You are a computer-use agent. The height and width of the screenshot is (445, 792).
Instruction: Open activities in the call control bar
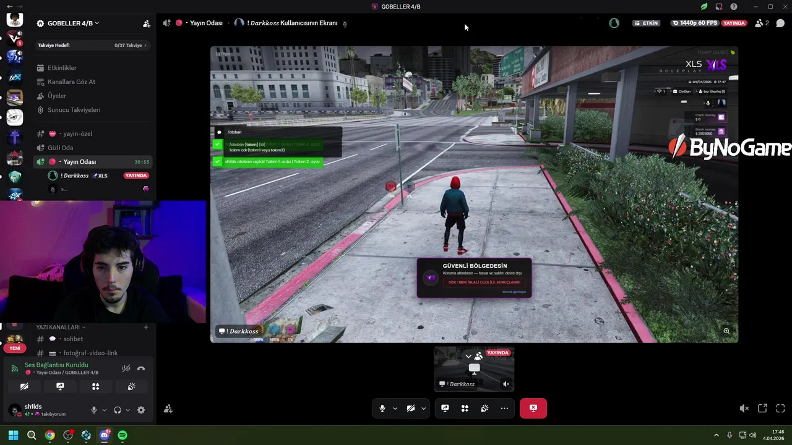coord(465,408)
